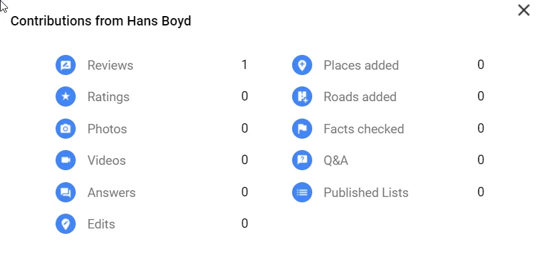Image resolution: width=542 pixels, height=270 pixels.
Task: Open the Reviews label
Action: pos(111,66)
